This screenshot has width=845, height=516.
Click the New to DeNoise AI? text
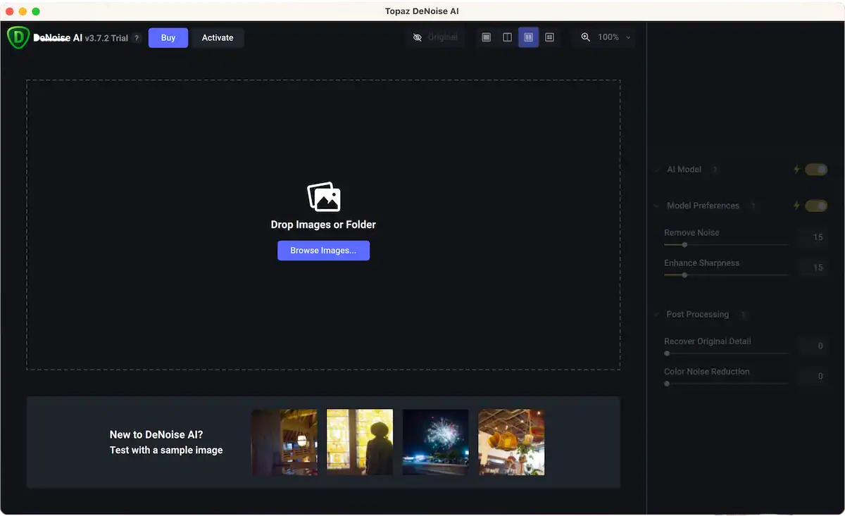[x=156, y=435]
